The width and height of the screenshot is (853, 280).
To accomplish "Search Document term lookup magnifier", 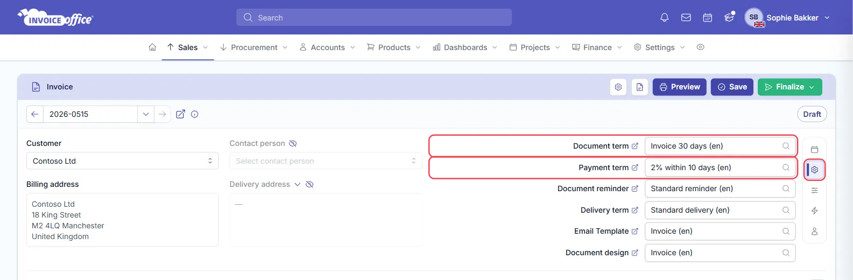I will click(786, 146).
